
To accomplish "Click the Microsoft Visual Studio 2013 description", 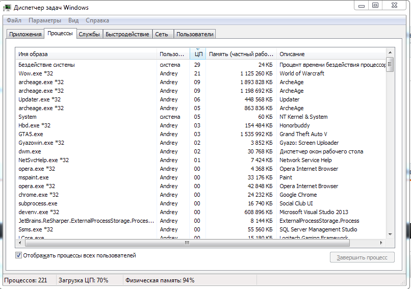I will [314, 212].
